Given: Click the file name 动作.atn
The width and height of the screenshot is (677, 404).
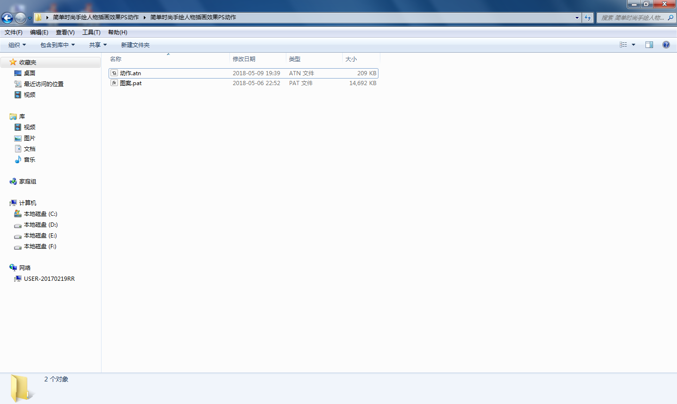Looking at the screenshot, I should tap(130, 73).
